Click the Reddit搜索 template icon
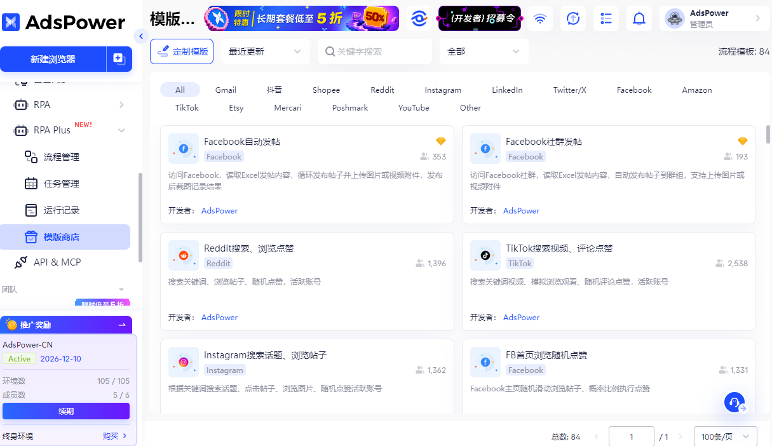 point(184,255)
